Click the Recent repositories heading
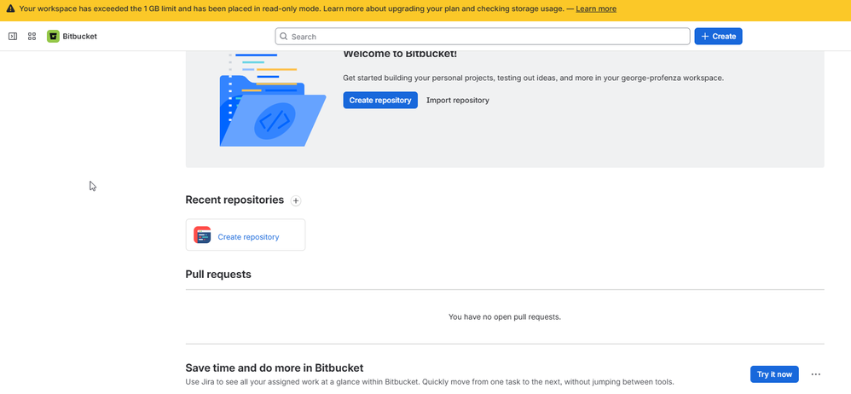The image size is (851, 394). point(234,200)
